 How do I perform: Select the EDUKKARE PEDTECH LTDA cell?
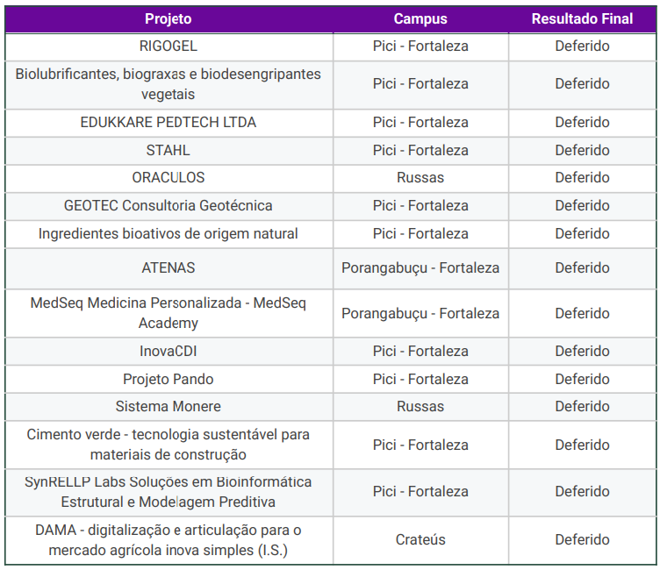tap(168, 122)
